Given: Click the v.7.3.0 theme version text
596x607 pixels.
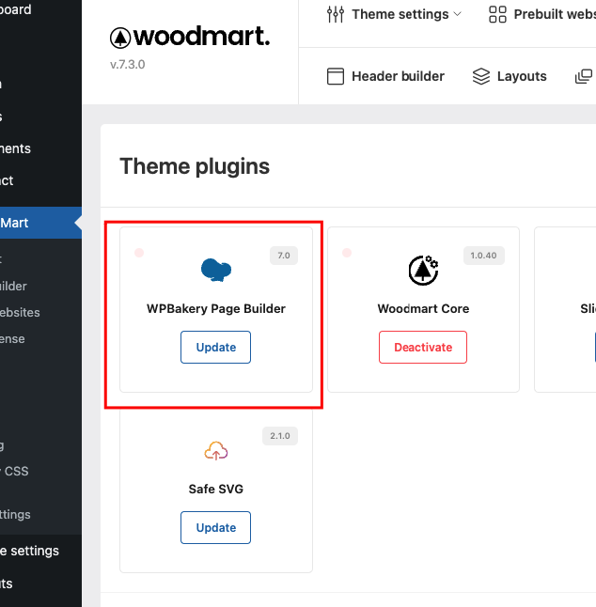Looking at the screenshot, I should 128,64.
